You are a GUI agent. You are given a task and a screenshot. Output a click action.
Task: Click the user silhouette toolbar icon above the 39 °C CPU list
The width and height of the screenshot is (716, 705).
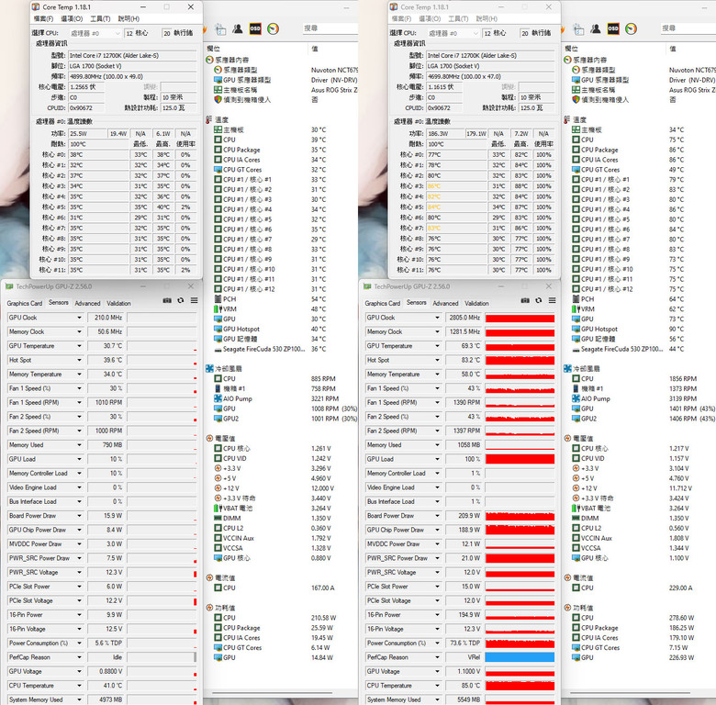tap(238, 28)
